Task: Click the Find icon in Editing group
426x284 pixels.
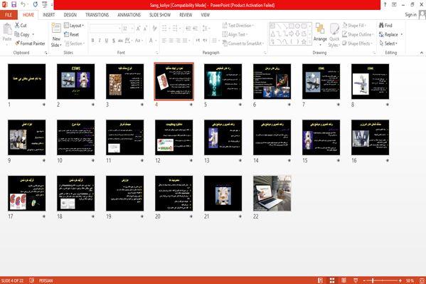Action: tap(385, 26)
